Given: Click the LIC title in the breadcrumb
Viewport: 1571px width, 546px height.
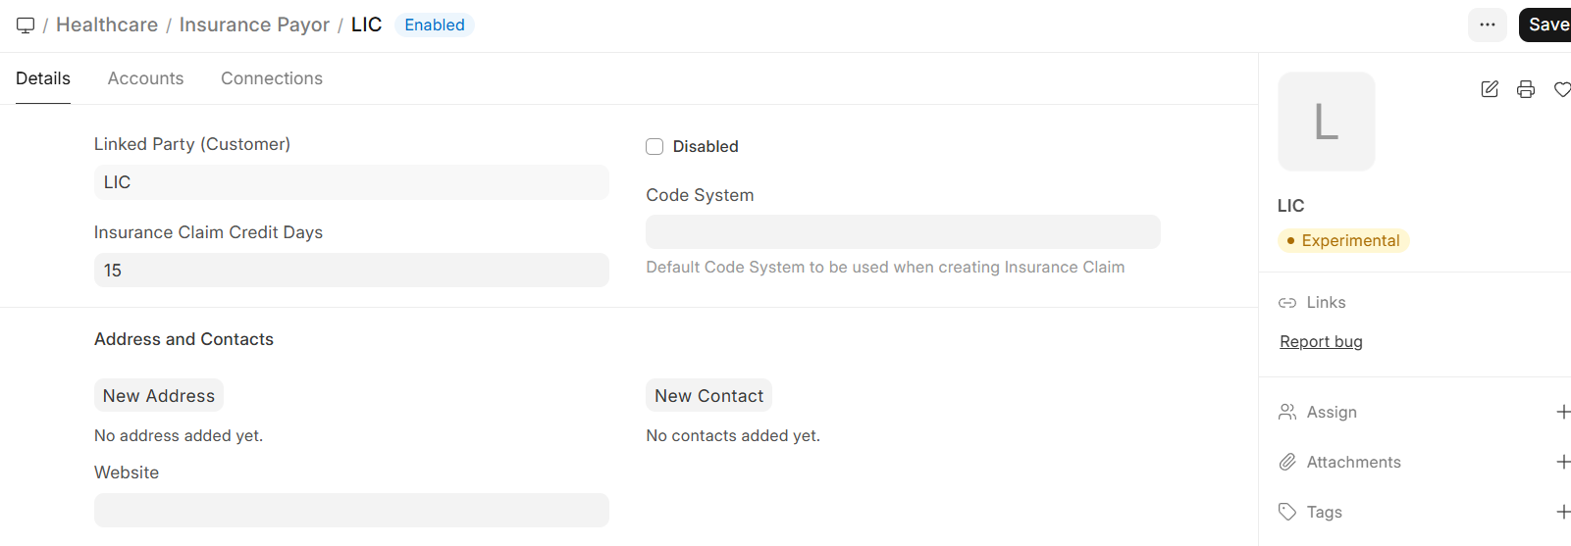Looking at the screenshot, I should point(366,25).
